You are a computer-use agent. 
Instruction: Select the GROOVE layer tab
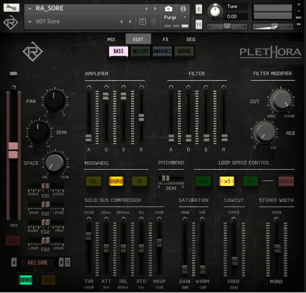[x=184, y=51]
